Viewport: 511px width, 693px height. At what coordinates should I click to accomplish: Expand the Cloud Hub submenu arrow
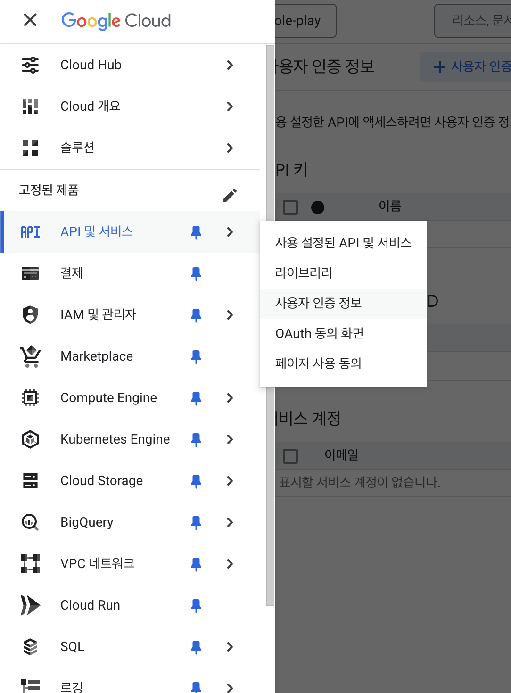pos(230,65)
